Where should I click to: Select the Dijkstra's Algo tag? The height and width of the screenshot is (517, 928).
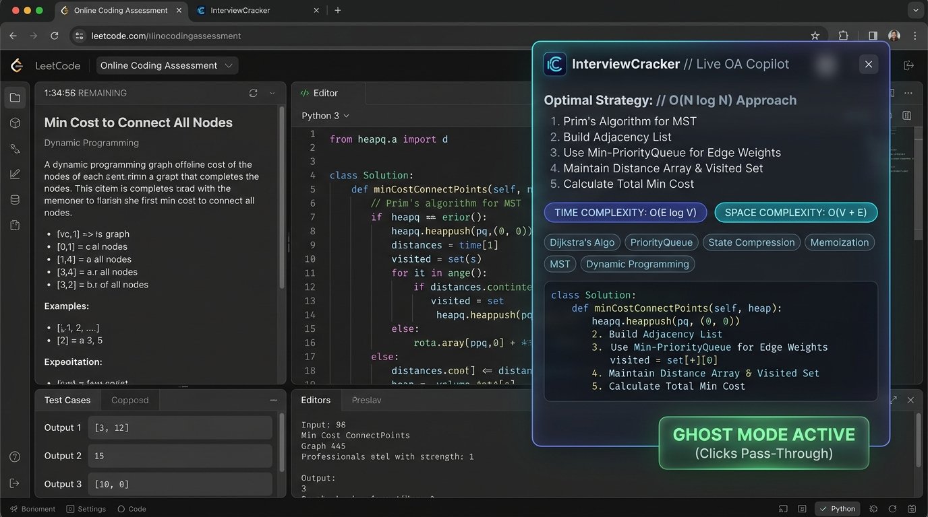(581, 242)
